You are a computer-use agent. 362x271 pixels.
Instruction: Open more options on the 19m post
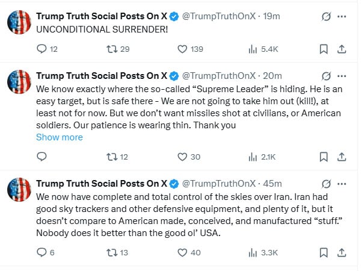343,16
